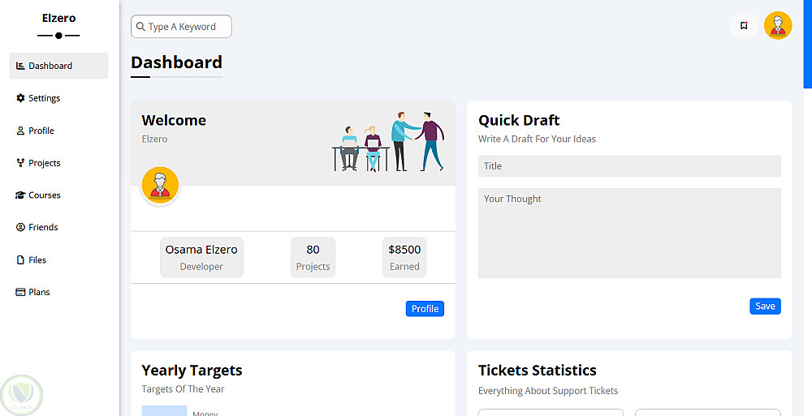Image resolution: width=812 pixels, height=416 pixels.
Task: Click the Courses graduation cap icon
Action: [20, 195]
